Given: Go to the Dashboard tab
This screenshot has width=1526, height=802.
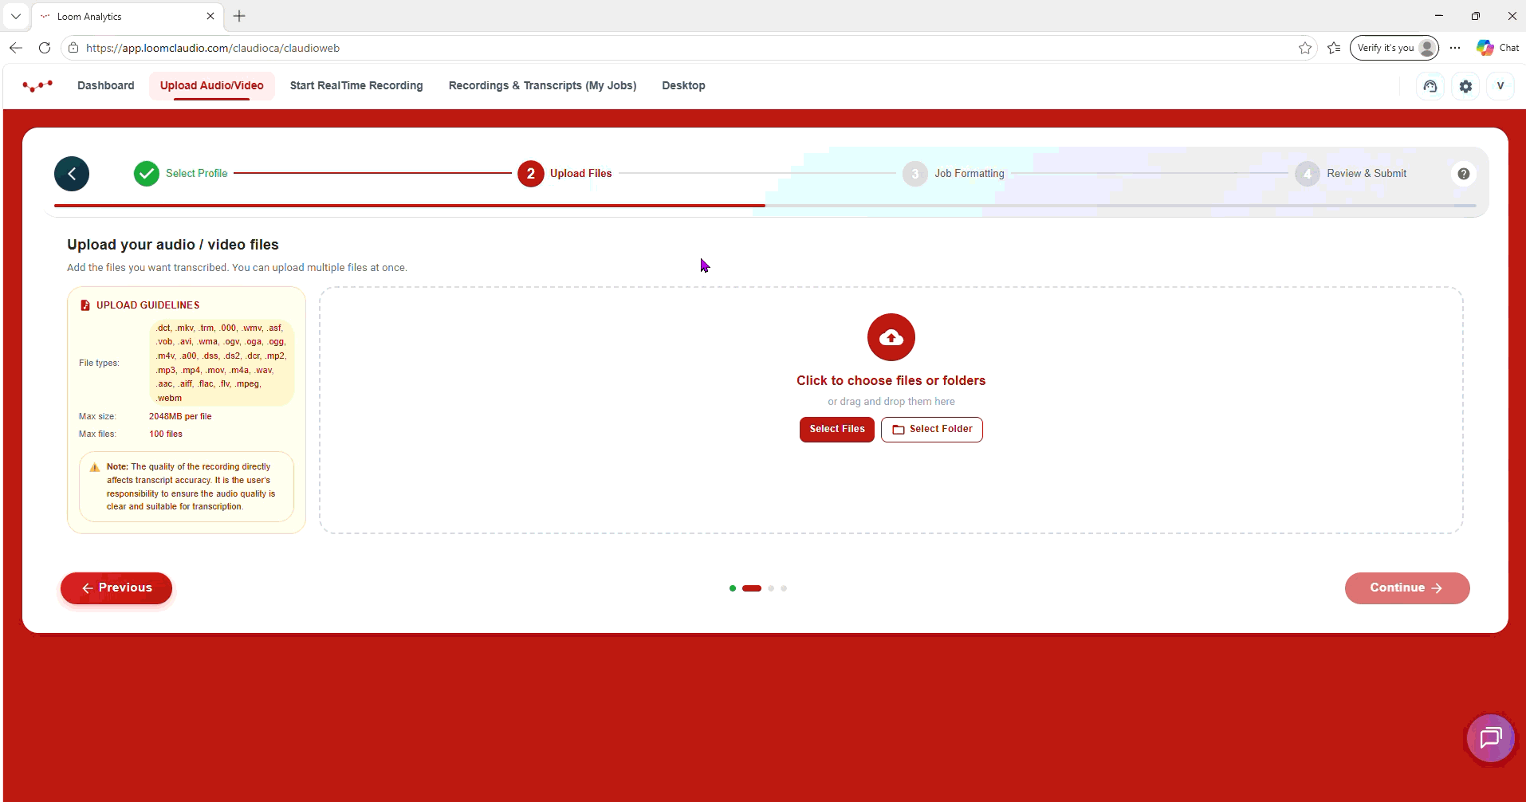Looking at the screenshot, I should 106,85.
